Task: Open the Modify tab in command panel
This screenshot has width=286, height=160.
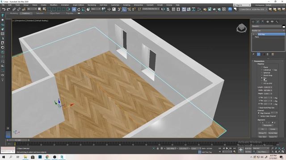Action: (x=258, y=22)
